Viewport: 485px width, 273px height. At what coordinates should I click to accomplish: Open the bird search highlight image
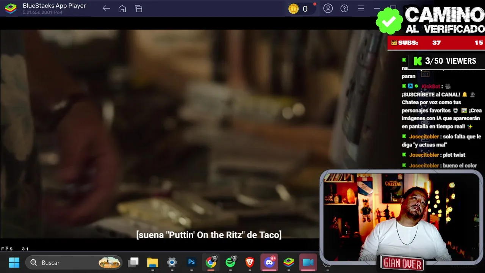[109, 262]
